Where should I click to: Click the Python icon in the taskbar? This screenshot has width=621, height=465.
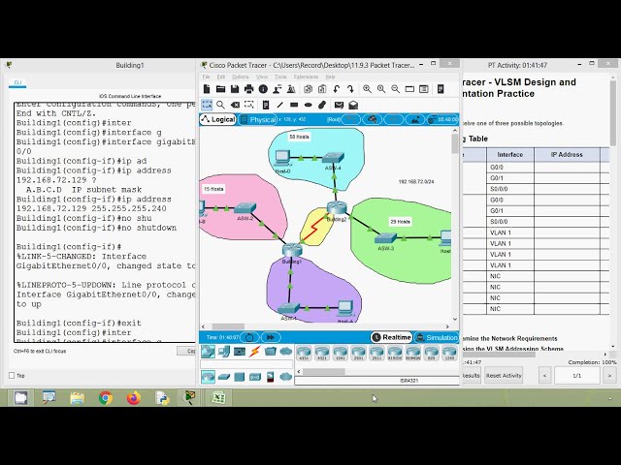[x=162, y=397]
